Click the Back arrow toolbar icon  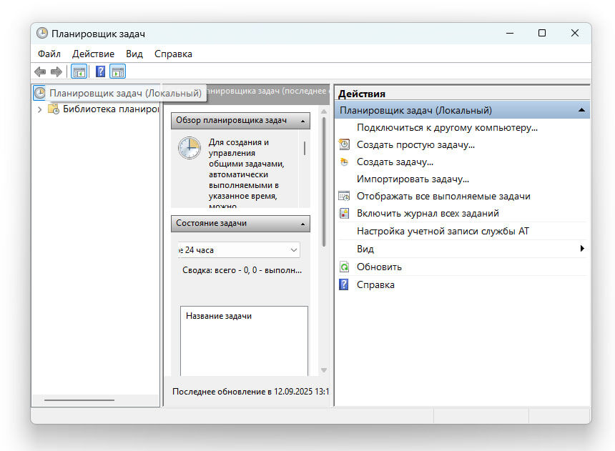pos(40,71)
